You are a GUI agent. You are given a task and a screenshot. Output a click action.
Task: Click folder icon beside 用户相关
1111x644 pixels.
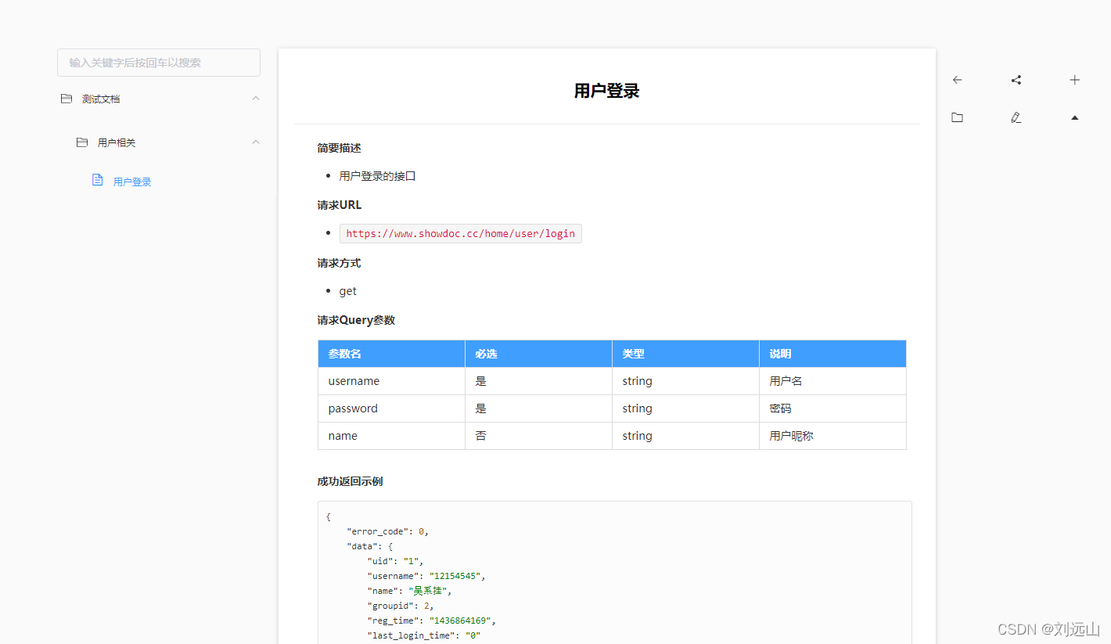pos(82,142)
